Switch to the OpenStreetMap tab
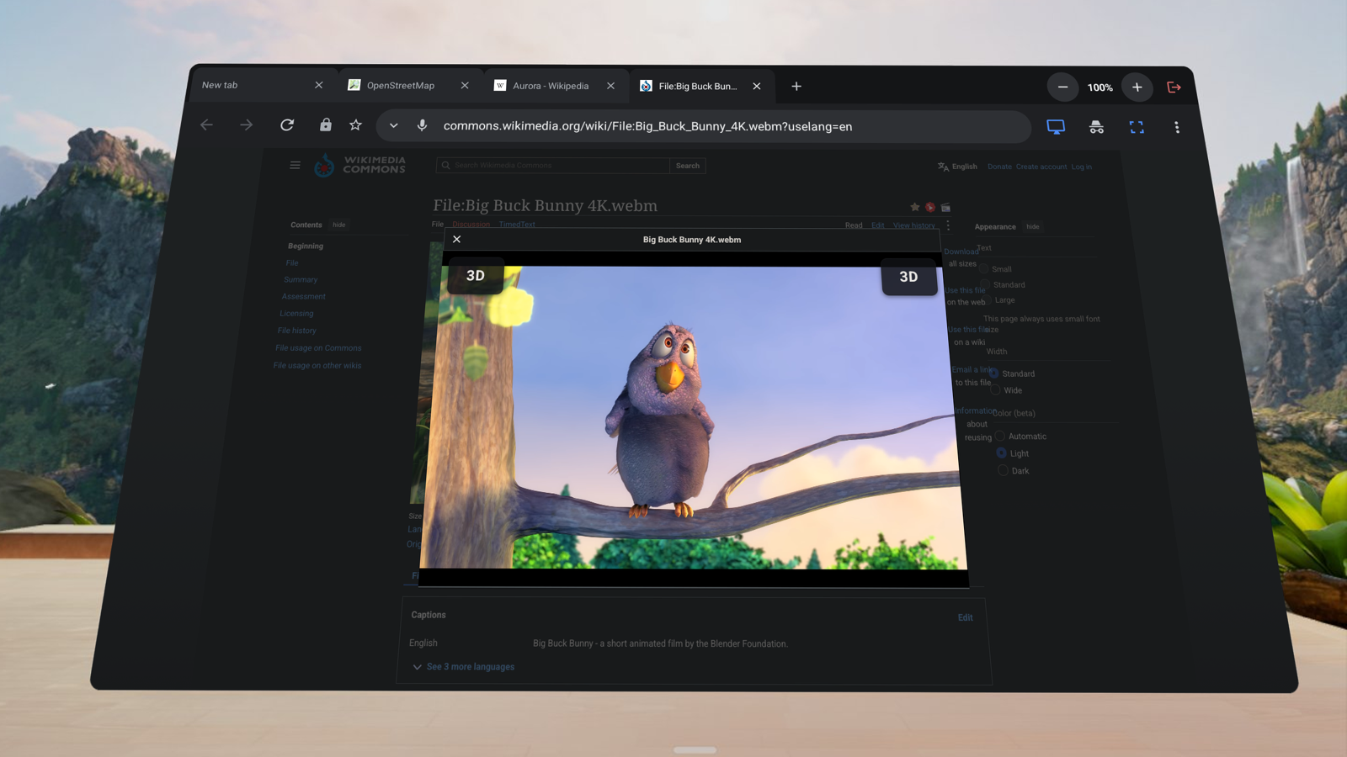Image resolution: width=1347 pixels, height=757 pixels. [x=401, y=85]
